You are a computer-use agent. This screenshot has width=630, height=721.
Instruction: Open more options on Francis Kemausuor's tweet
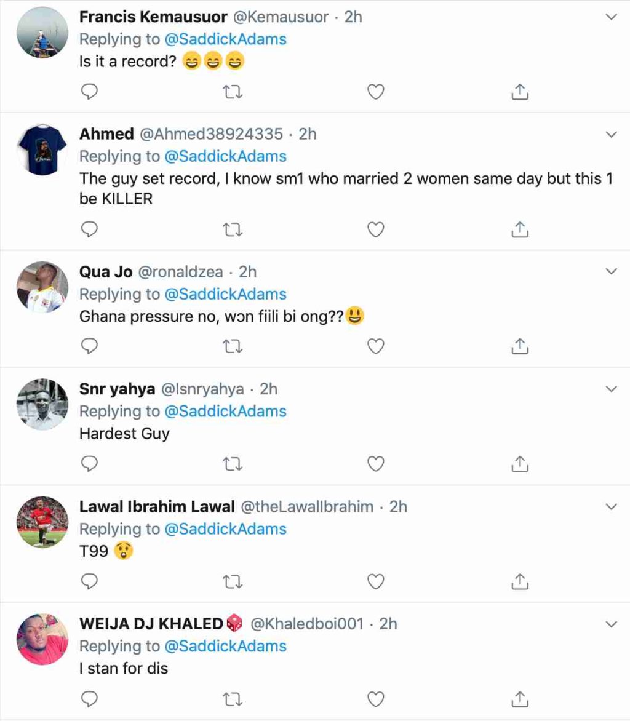click(x=612, y=17)
